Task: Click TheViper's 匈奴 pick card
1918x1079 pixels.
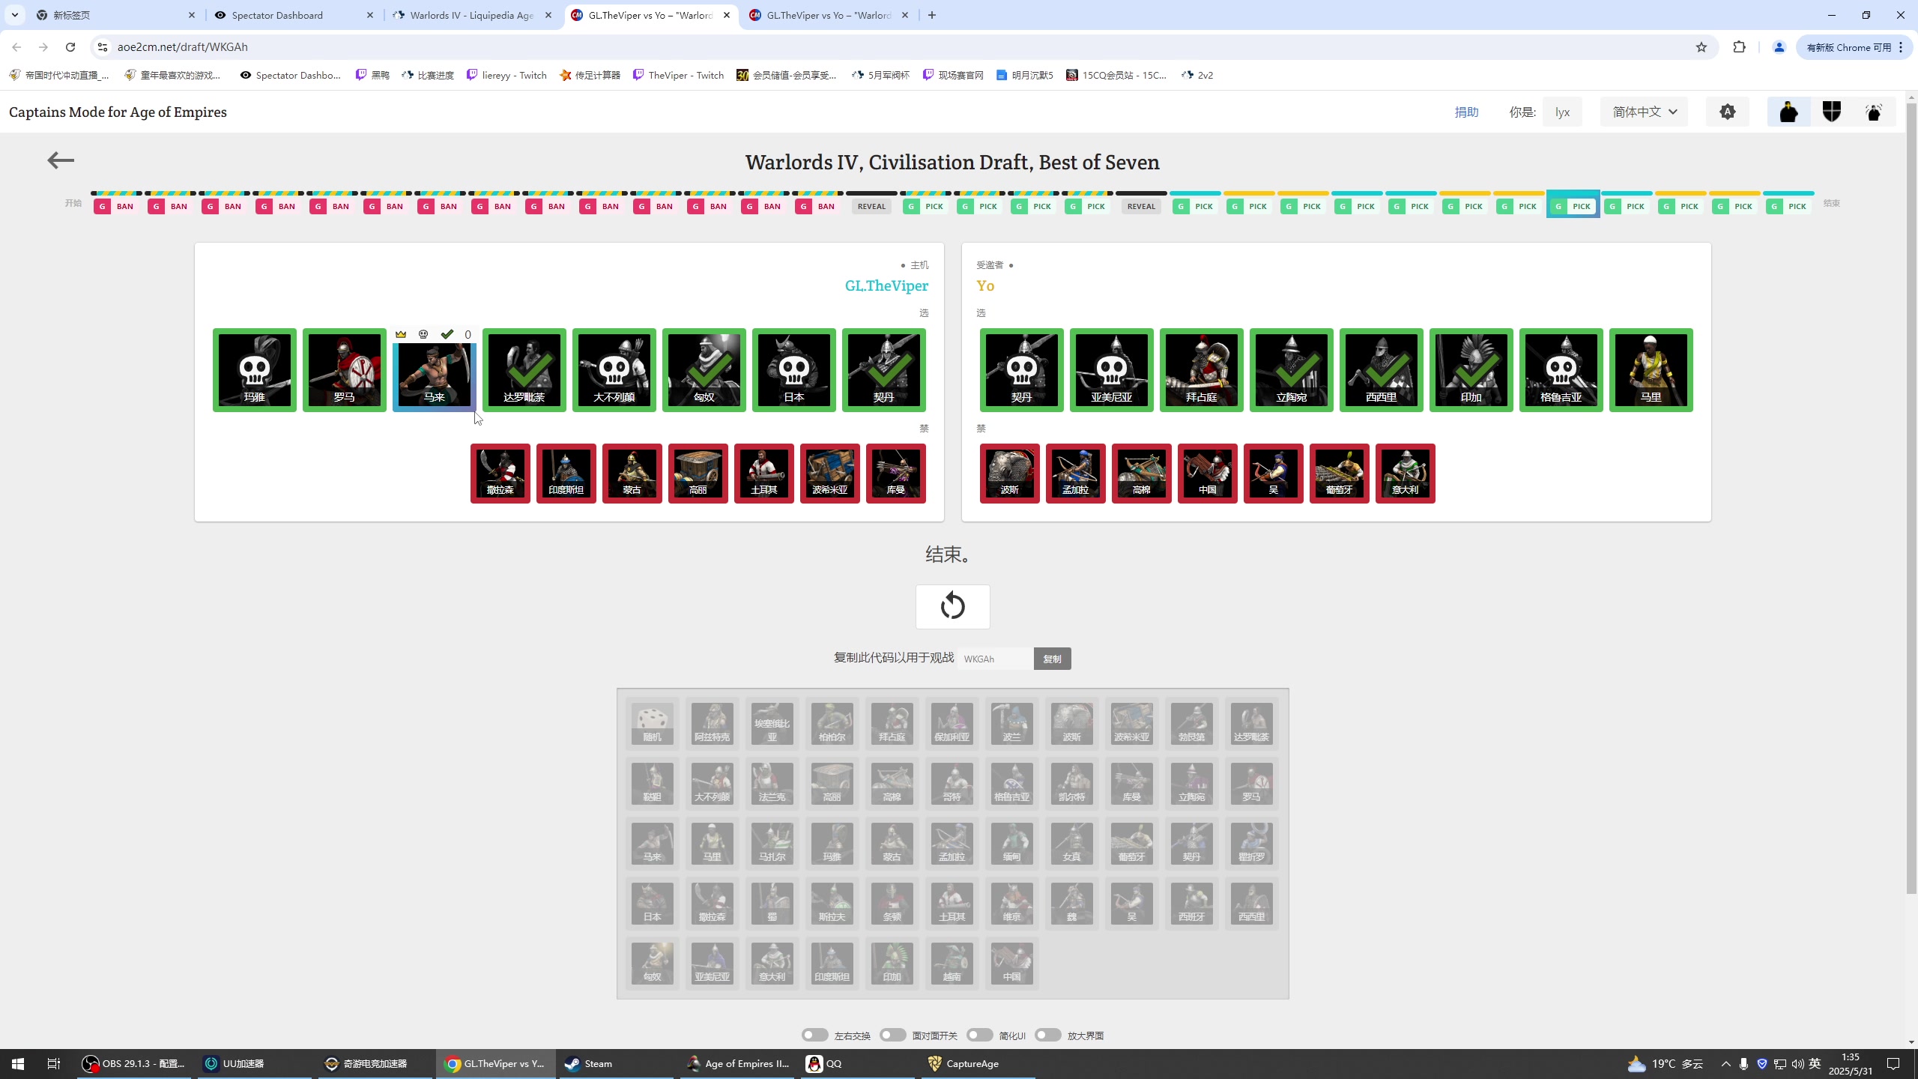Action: point(704,370)
